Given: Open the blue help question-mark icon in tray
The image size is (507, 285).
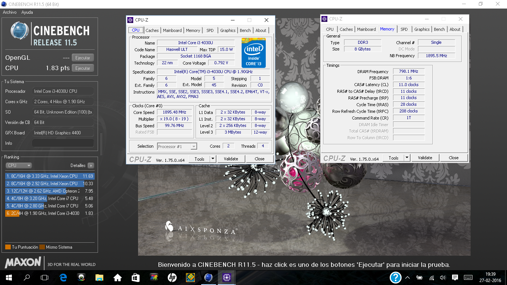Looking at the screenshot, I should [396, 277].
